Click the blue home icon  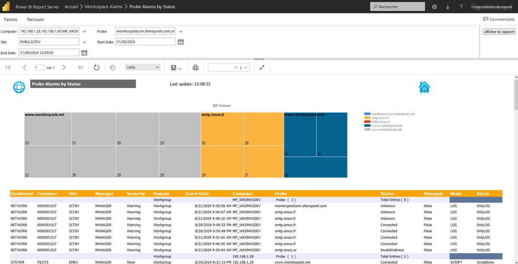424,87
